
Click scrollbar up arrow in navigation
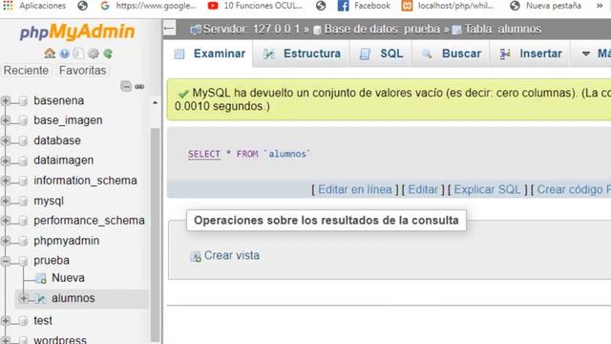155,102
